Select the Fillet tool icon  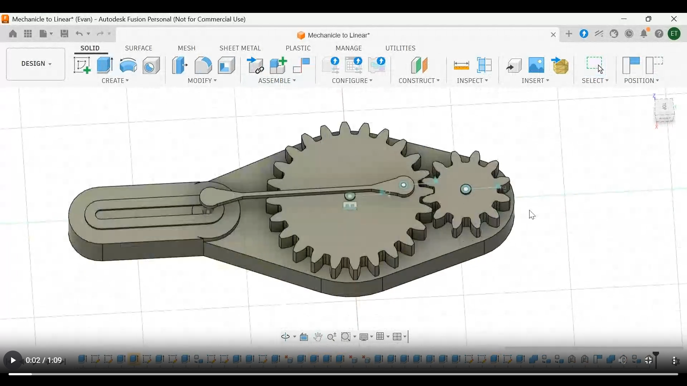[203, 65]
